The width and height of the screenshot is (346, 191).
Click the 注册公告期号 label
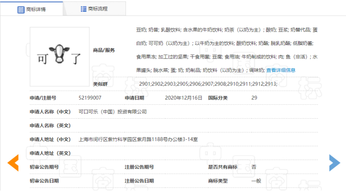(139, 167)
